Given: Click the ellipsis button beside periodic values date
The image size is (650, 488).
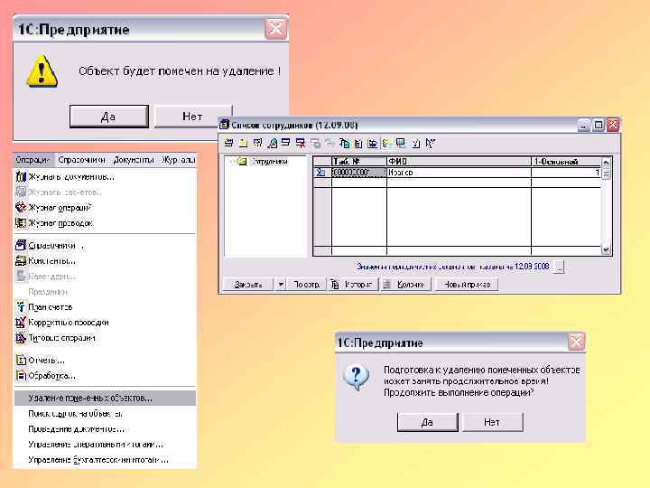Looking at the screenshot, I should click(x=559, y=267).
